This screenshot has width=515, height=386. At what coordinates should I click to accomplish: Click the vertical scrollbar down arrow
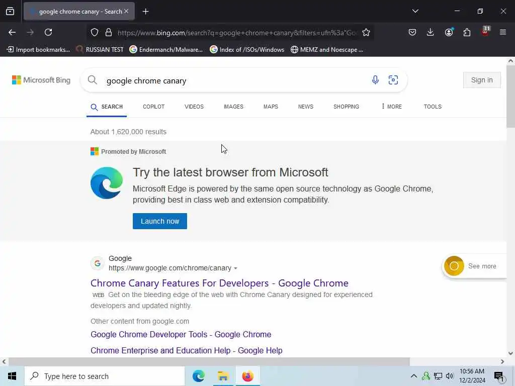click(510, 353)
